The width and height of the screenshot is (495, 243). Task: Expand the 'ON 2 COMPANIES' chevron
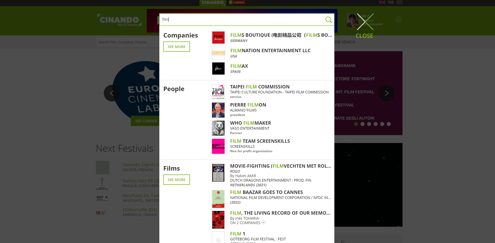264,223
